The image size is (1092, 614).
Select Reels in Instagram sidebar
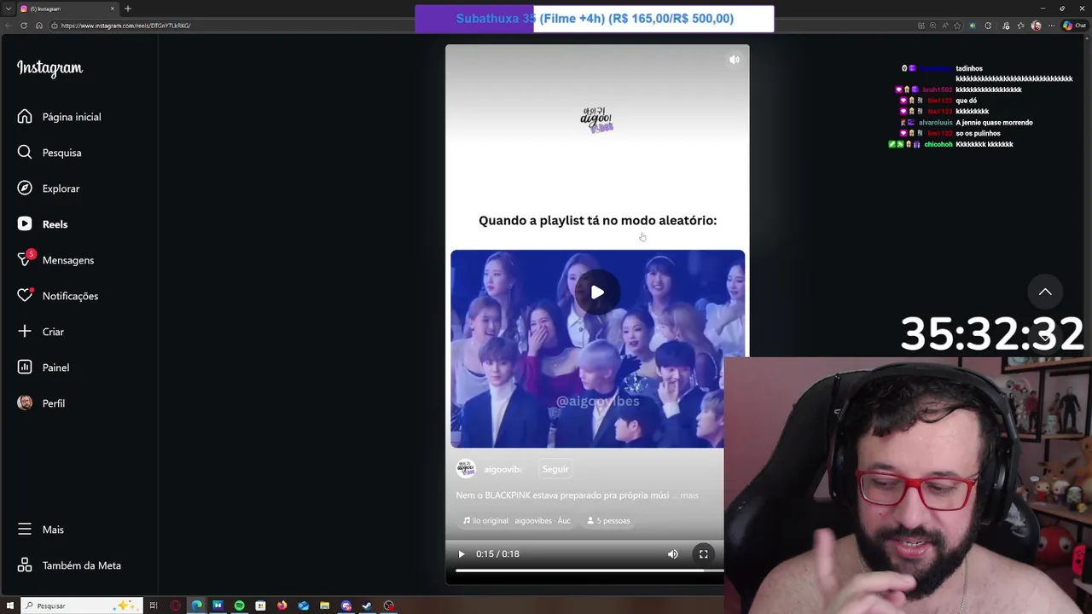(x=43, y=224)
